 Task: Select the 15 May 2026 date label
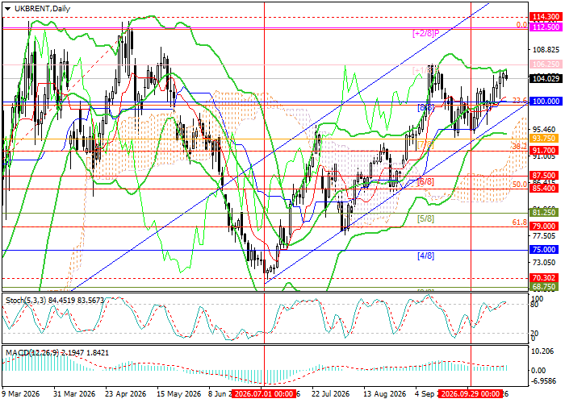click(x=178, y=394)
